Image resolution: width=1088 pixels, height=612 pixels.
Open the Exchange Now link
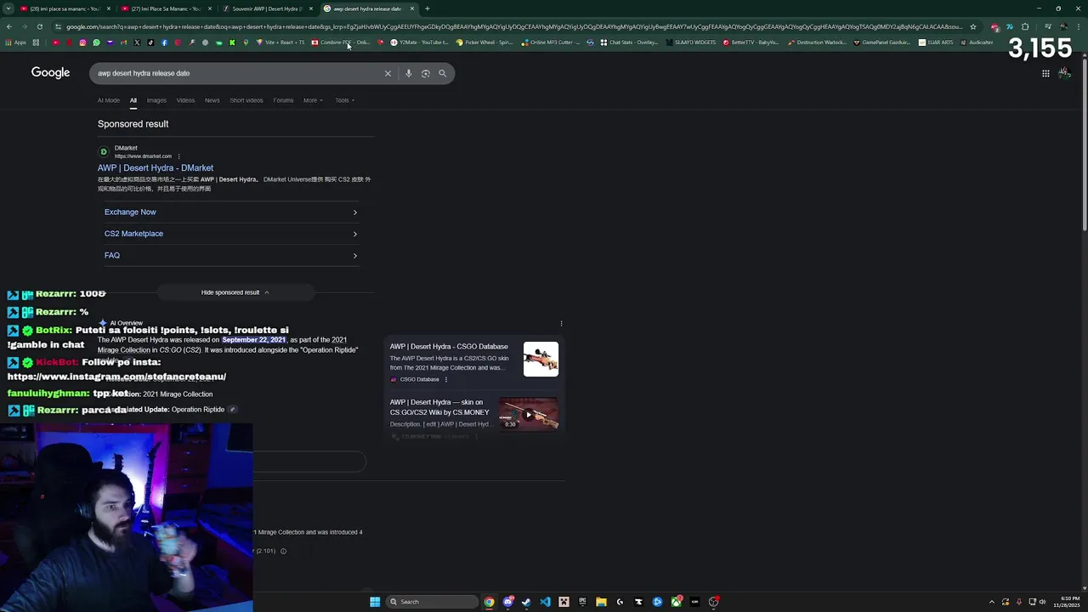[130, 212]
